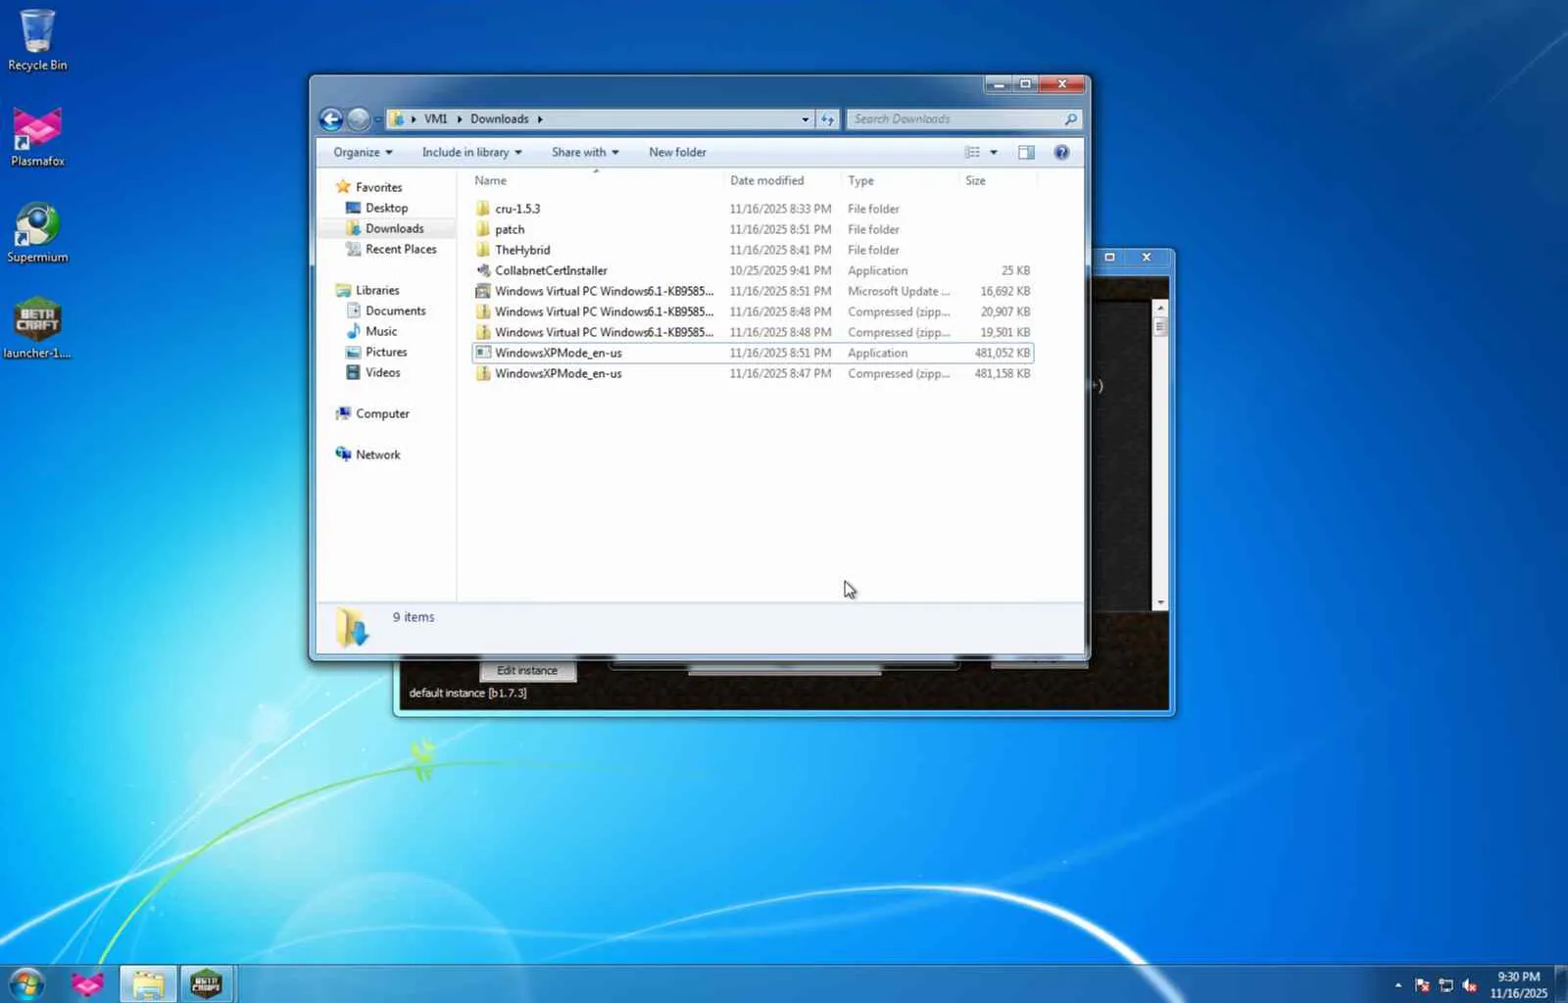Sort files by the Name column
This screenshot has height=1003, width=1568.
point(594,181)
